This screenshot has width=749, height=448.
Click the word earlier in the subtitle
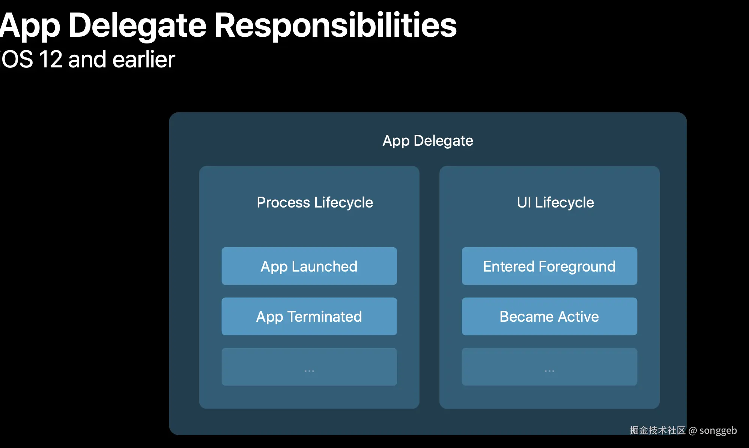point(143,59)
